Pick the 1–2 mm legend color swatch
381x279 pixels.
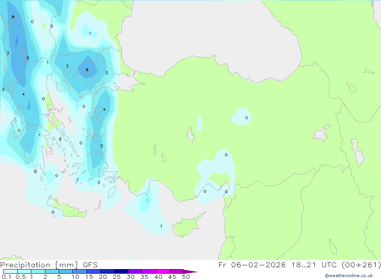(x=38, y=271)
